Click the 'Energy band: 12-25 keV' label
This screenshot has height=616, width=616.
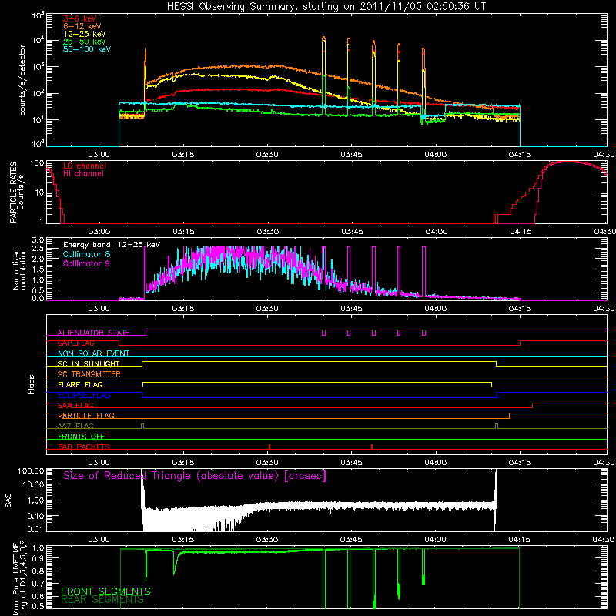(112, 245)
